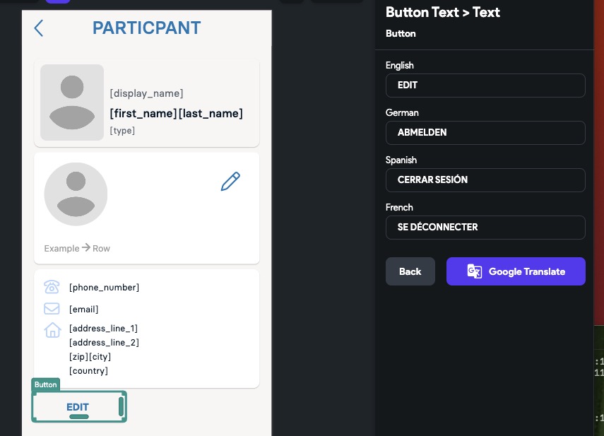Select the pencil edit icon on the avatar
Image resolution: width=604 pixels, height=436 pixels.
point(230,182)
